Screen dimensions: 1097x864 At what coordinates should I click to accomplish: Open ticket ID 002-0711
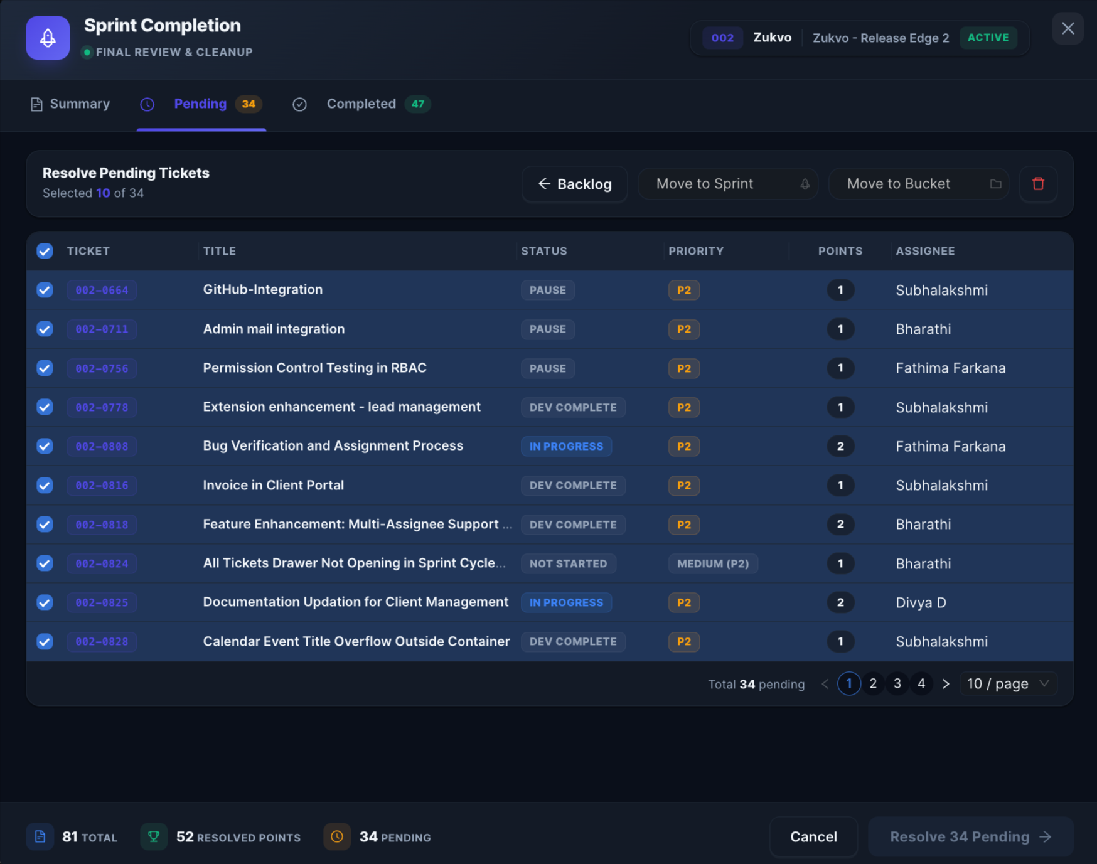pyautogui.click(x=102, y=329)
